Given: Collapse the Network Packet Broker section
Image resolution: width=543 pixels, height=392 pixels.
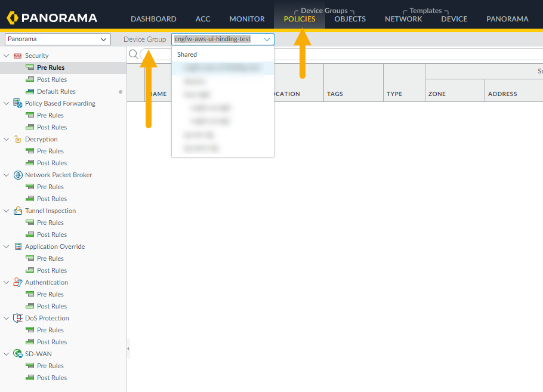Looking at the screenshot, I should (6, 175).
